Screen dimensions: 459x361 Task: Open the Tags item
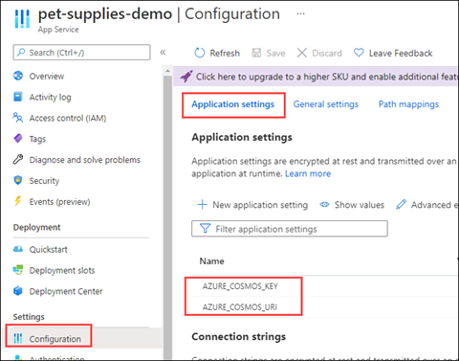point(37,139)
